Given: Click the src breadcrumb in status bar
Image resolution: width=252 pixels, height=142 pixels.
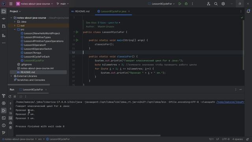Looking at the screenshot, I should (x=40, y=139).
